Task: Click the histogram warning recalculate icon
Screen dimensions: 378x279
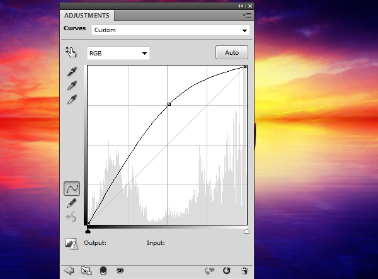Action: coord(72,244)
